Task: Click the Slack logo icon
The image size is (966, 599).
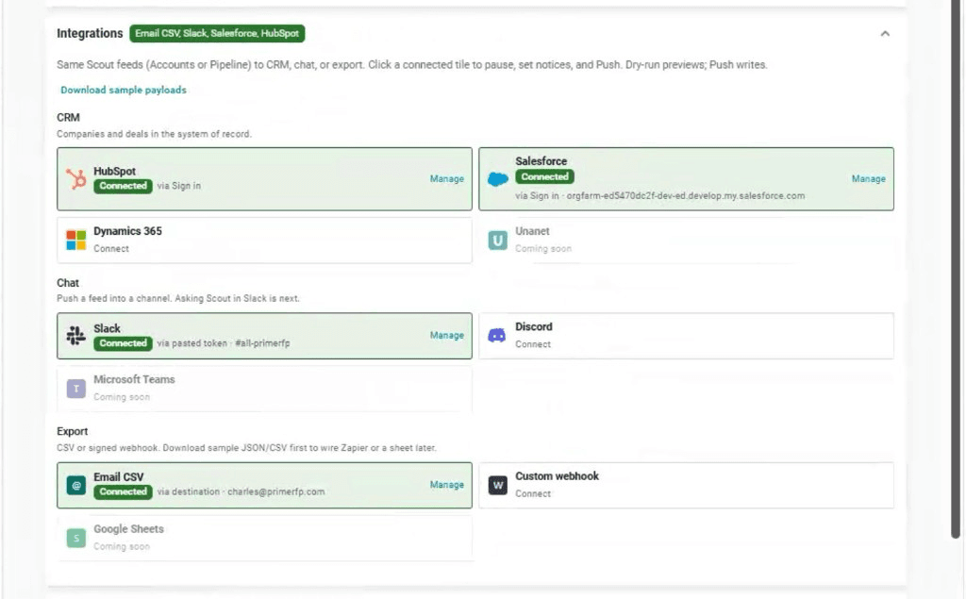Action: [76, 335]
